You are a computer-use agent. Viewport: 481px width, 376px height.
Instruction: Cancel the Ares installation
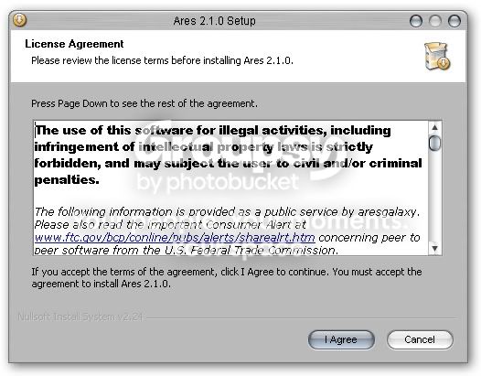pos(420,339)
